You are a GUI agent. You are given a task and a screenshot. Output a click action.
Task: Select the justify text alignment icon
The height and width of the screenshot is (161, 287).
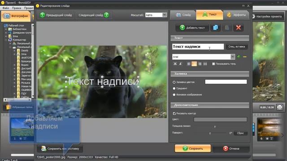click(x=205, y=64)
